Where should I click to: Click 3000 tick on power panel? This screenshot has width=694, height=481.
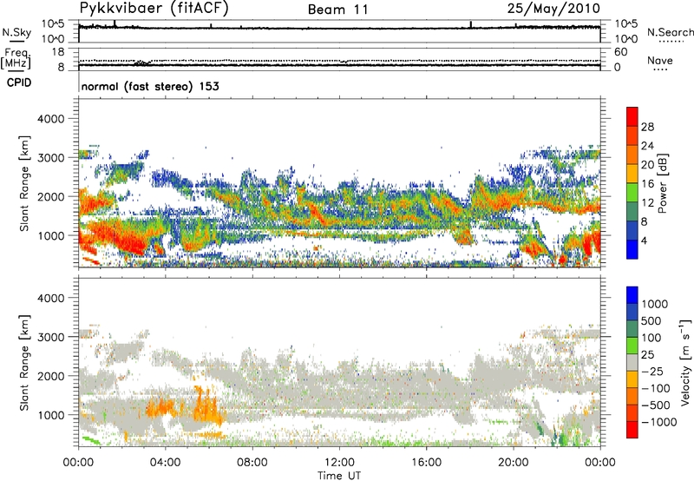(x=50, y=158)
